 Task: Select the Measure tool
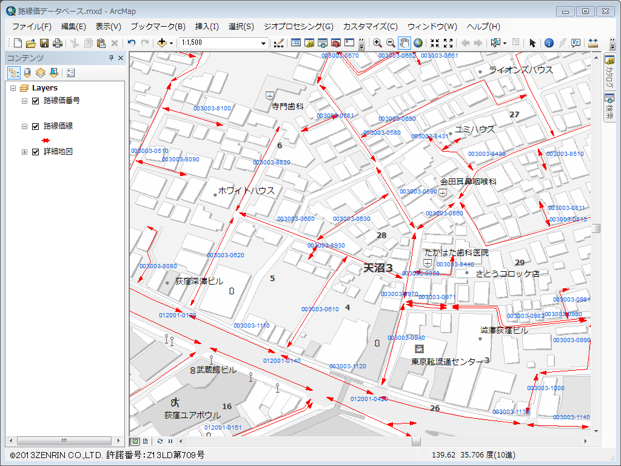coord(593,43)
